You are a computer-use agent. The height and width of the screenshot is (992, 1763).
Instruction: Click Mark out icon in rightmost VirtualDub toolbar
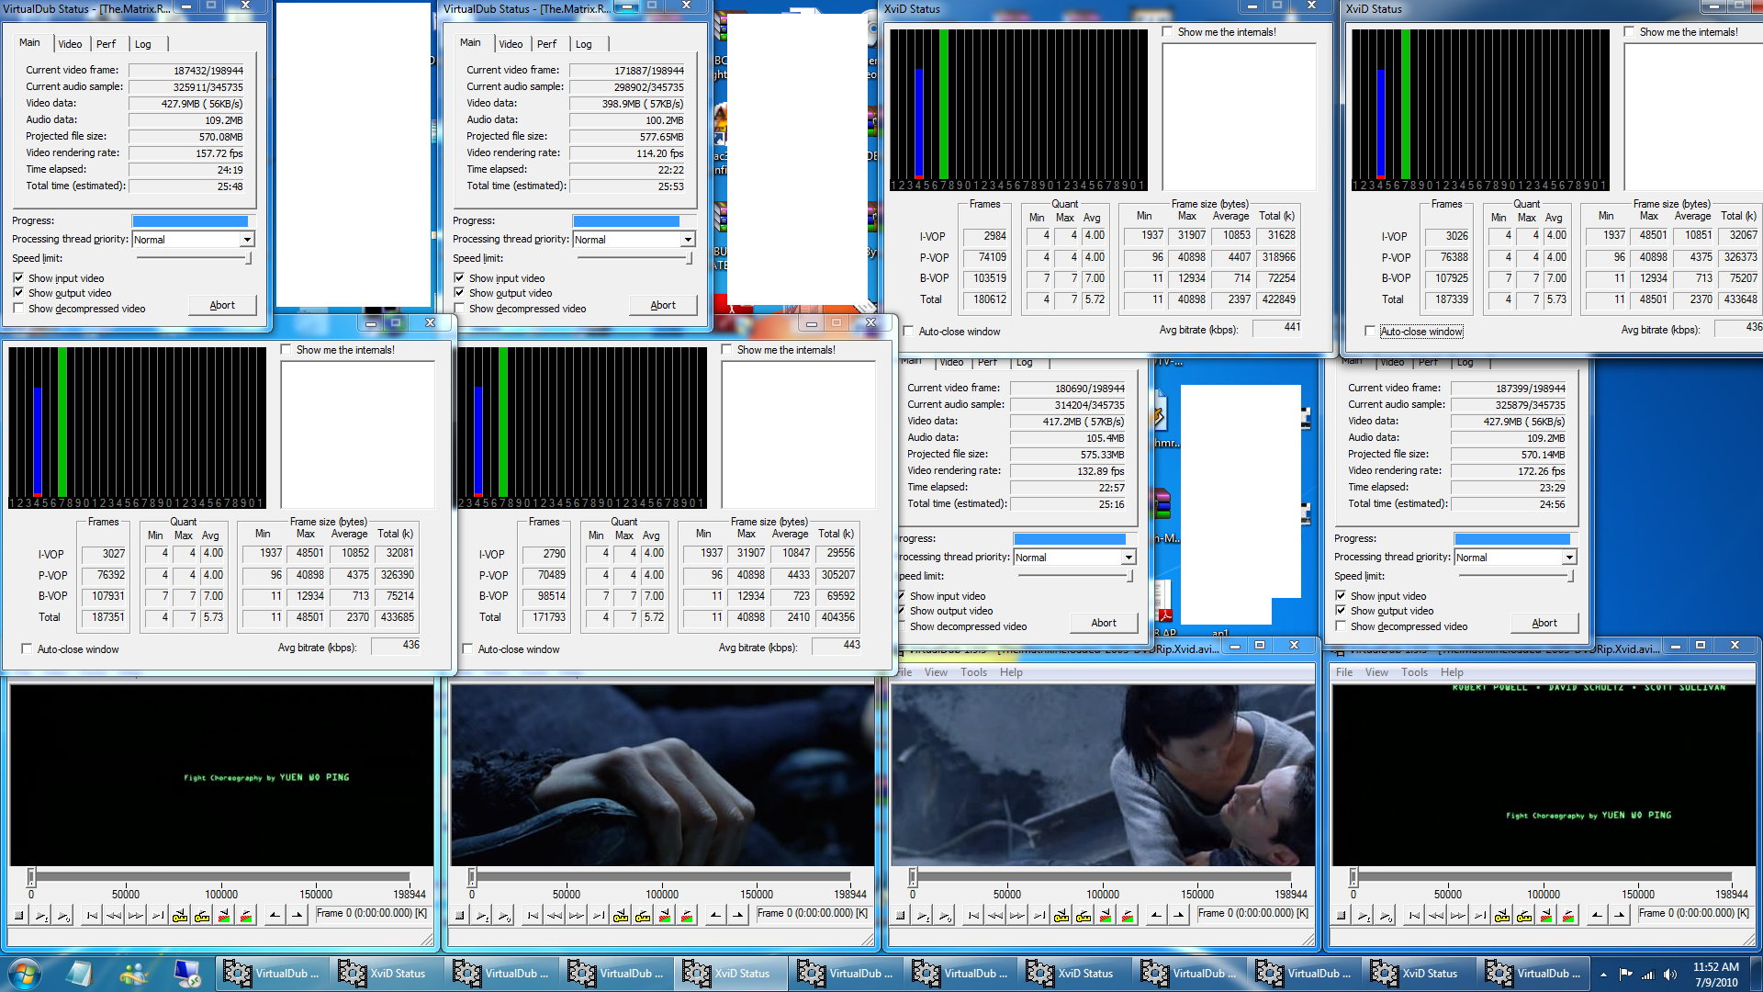tap(1619, 915)
